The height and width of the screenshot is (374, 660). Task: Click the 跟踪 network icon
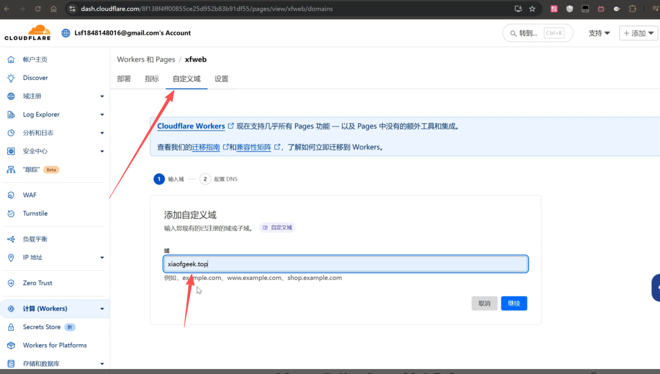coord(11,170)
